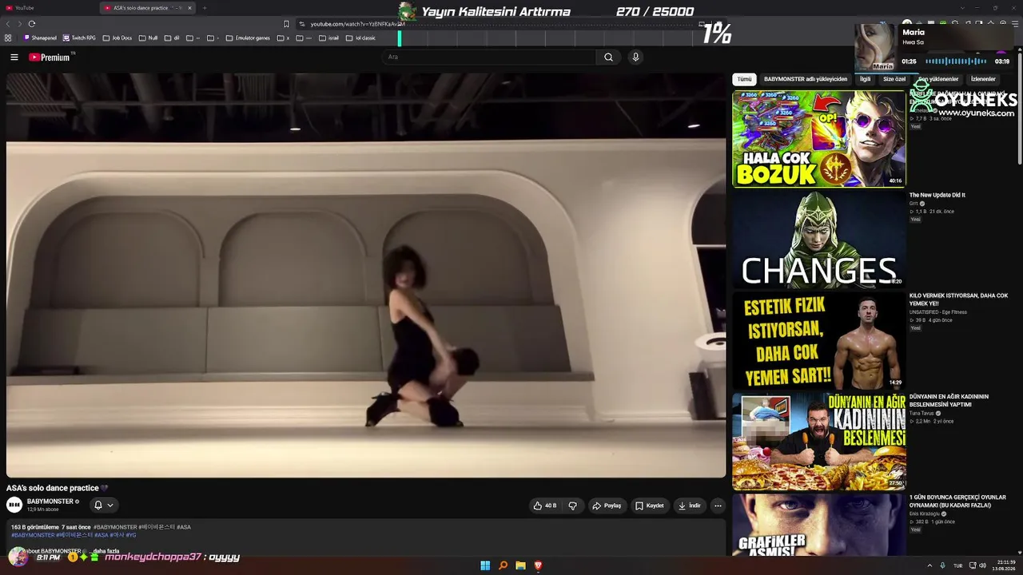Open the notification bell dropdown for BABYMONSTER
The height and width of the screenshot is (575, 1023).
(x=104, y=505)
